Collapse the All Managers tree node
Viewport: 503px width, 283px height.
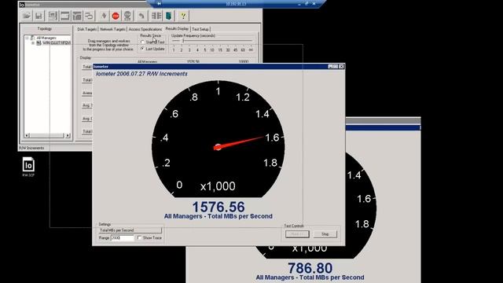tap(28, 38)
